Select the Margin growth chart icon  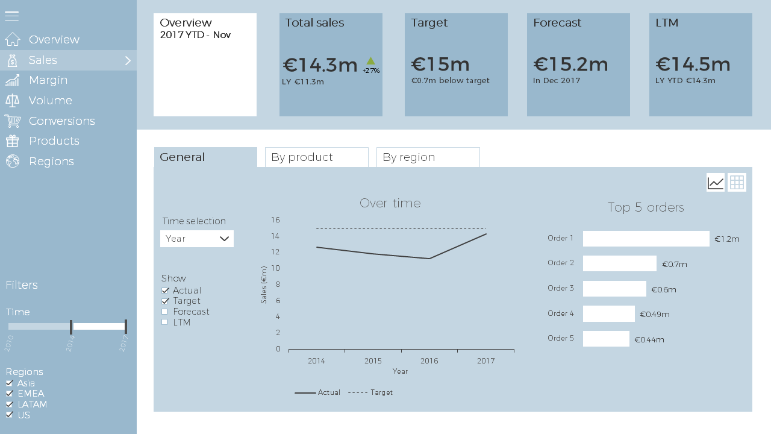[12, 80]
